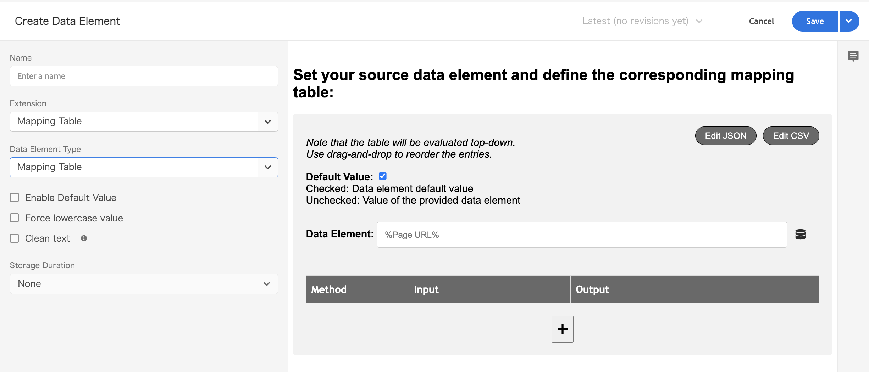Expand the Data Element Type dropdown
The image size is (869, 372).
tap(267, 167)
